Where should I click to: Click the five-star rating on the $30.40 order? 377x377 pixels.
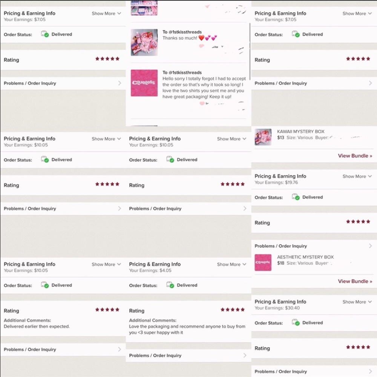coord(358,347)
